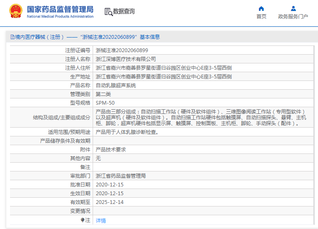Click the 国家药品监督管理局 site title
Image resolution: width=318 pixels, height=229 pixels.
[60, 9]
